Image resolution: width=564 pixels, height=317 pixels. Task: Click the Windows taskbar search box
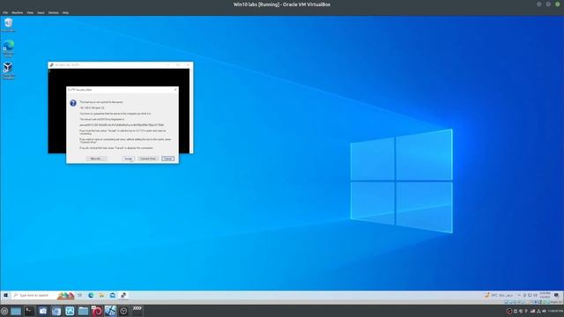click(x=43, y=295)
